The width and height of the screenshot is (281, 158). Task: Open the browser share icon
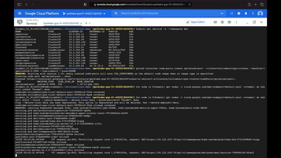(249, 4)
